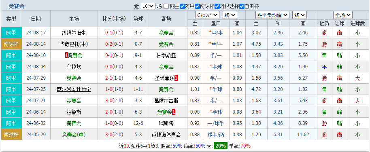This screenshot has height=152, width=370.
Task: Click the 竞赛会 title link at top left
Action: coord(17,6)
